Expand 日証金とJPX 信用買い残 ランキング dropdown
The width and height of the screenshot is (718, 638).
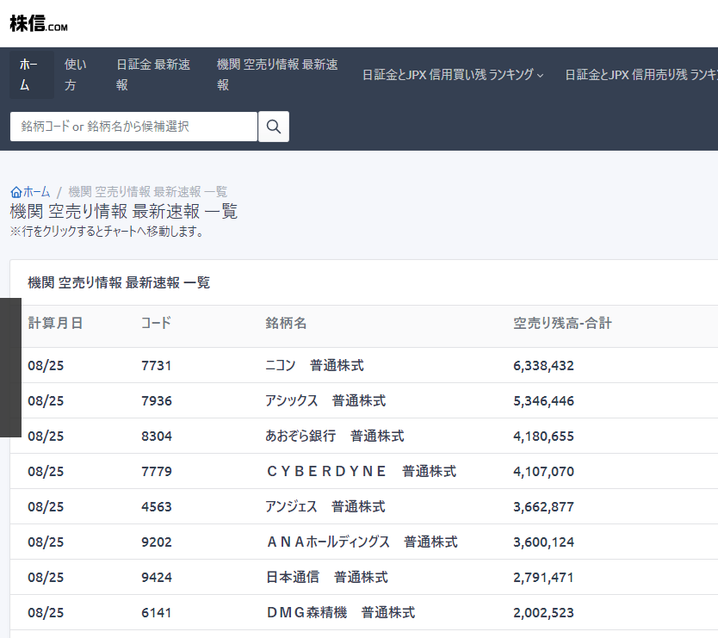pos(453,75)
